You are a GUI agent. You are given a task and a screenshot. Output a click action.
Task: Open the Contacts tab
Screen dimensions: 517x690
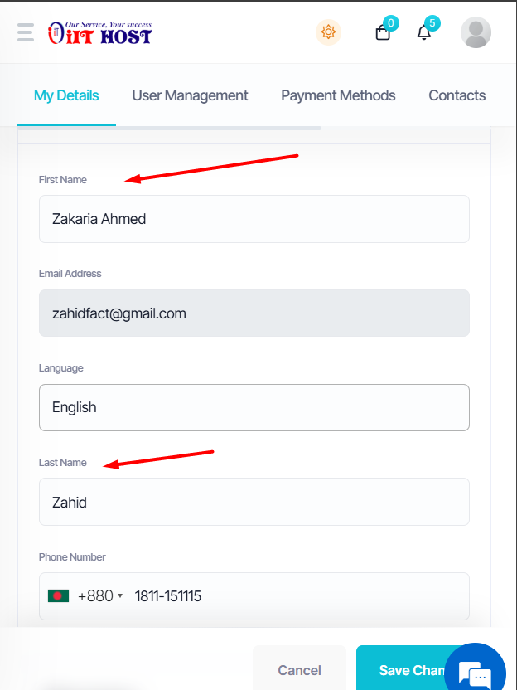tap(457, 95)
